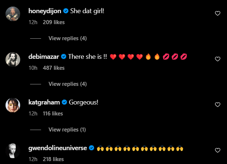Open the 218 likes list
Screen dimensions: 227x164
pos(53,159)
